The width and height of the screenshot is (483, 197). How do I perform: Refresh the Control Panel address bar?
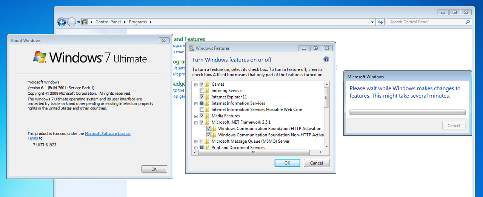pos(380,22)
